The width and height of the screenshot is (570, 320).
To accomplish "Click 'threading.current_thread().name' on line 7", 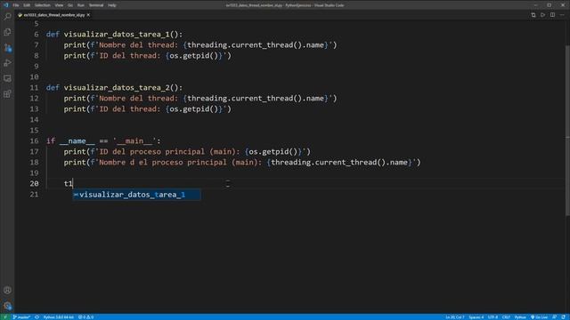I will click(x=256, y=45).
